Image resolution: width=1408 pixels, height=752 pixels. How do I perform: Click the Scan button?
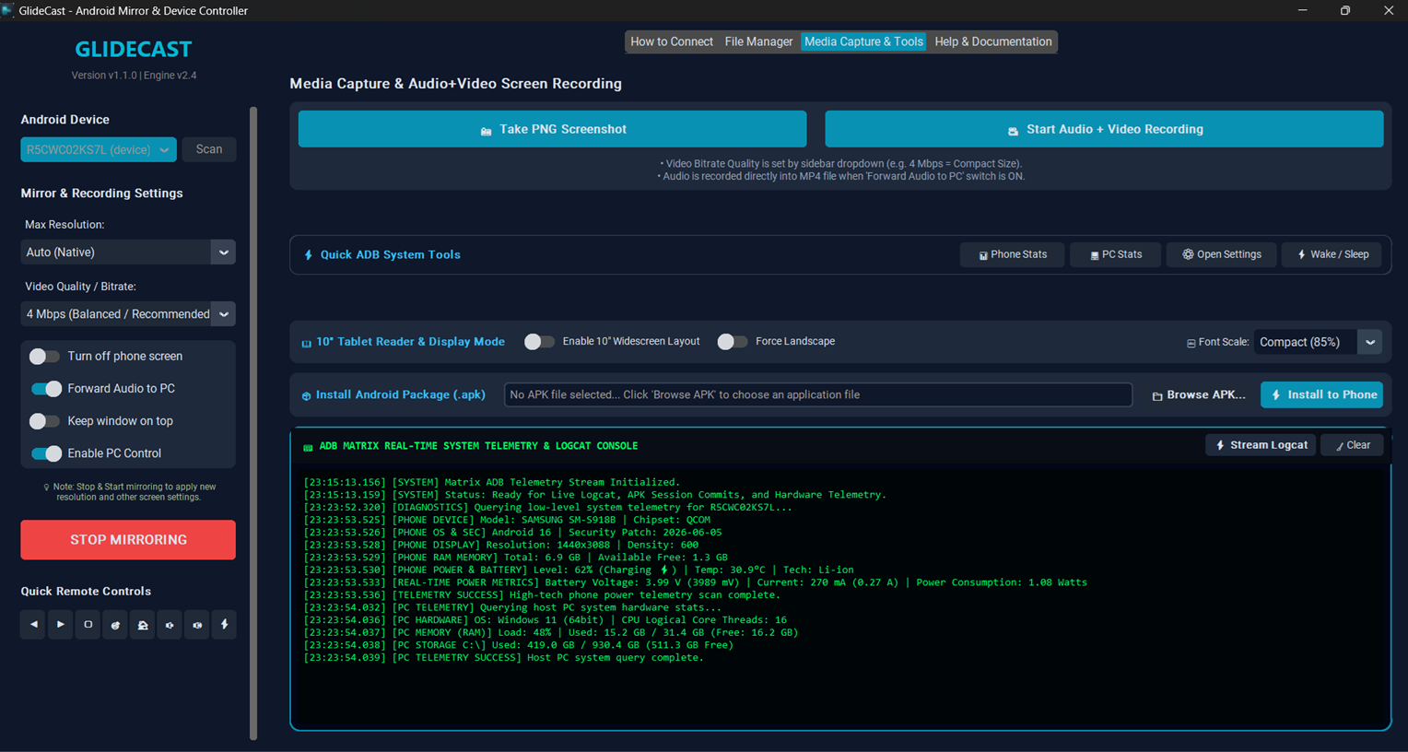coord(209,149)
